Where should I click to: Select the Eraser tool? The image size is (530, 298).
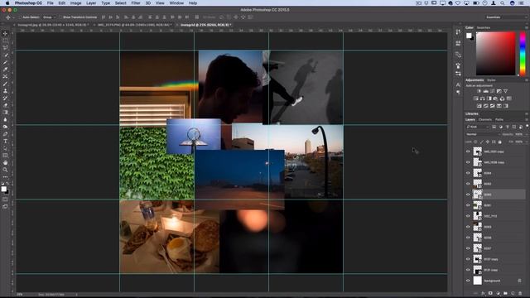click(5, 105)
